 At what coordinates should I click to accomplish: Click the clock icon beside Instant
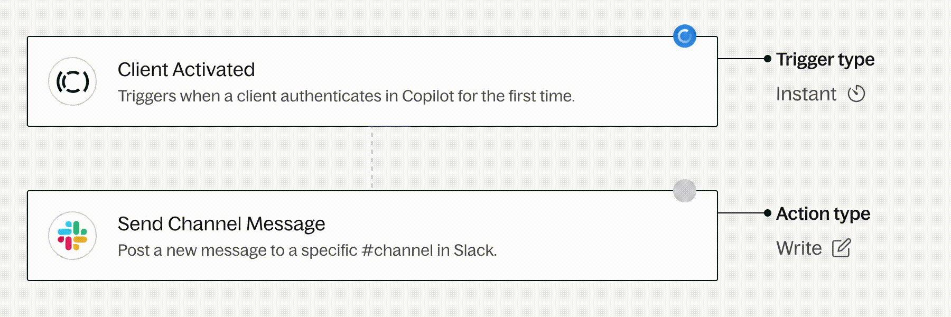click(856, 94)
